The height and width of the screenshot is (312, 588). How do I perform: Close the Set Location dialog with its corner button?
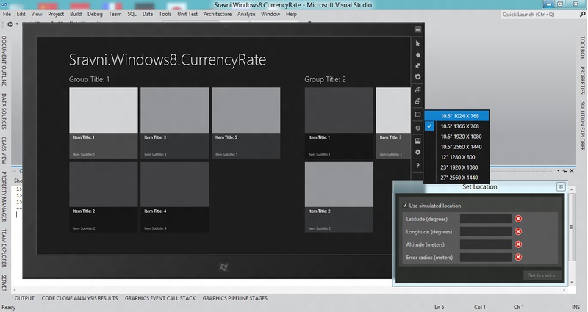tap(561, 186)
